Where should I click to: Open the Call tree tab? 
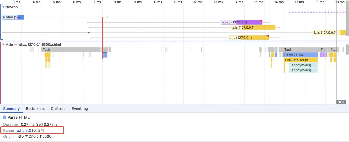58,109
